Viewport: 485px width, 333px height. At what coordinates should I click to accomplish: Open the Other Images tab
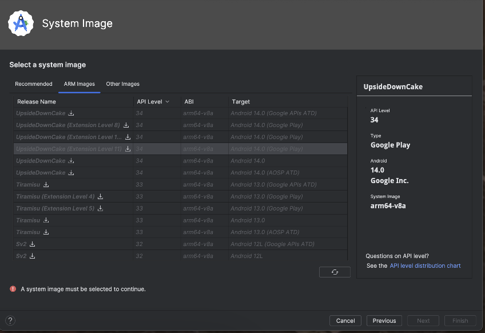point(123,84)
